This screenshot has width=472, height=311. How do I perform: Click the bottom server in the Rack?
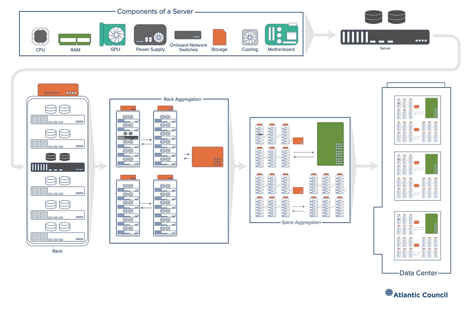click(57, 237)
